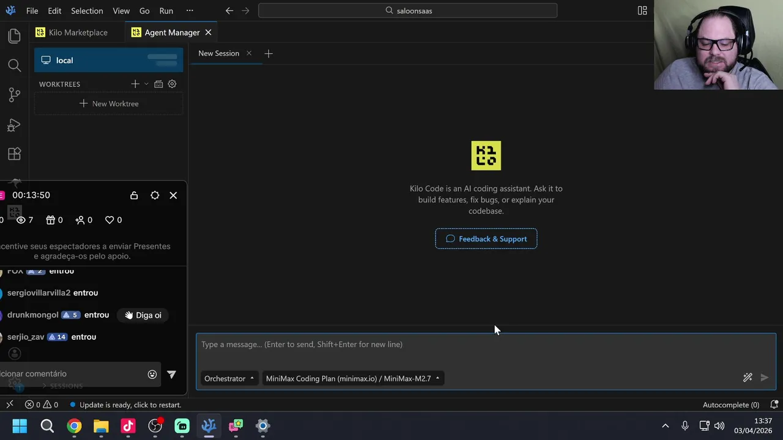This screenshot has height=440, width=783.
Task: Open Chrome from the taskbar
Action: (x=74, y=426)
